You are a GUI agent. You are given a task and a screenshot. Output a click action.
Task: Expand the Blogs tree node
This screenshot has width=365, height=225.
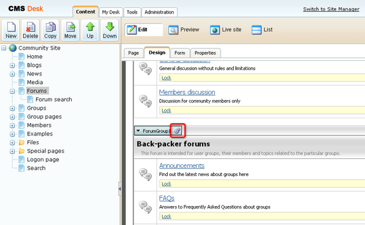pos(12,66)
